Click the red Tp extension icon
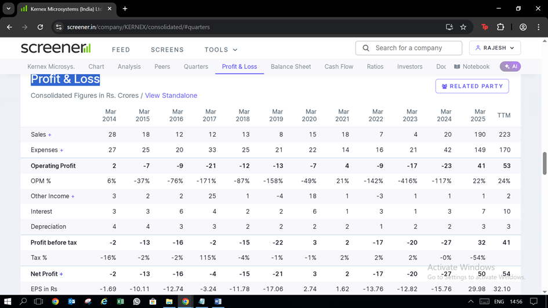The height and width of the screenshot is (308, 548). 485,27
